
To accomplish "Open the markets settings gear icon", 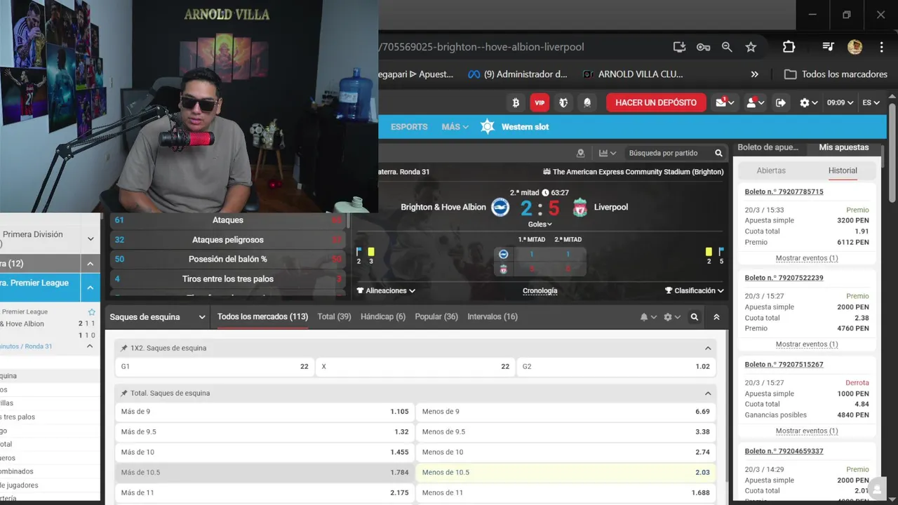I will click(x=672, y=317).
